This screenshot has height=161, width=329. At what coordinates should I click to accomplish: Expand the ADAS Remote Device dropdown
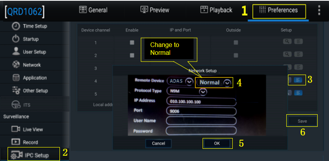(x=189, y=81)
